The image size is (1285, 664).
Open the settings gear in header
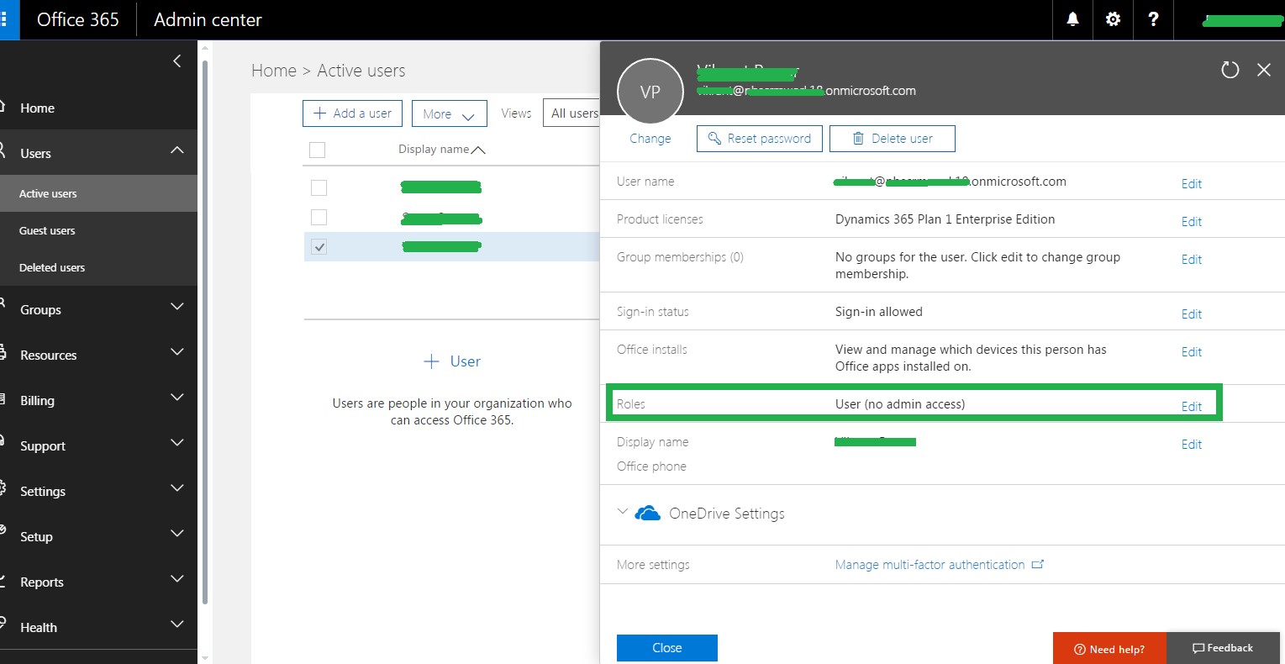(x=1113, y=19)
